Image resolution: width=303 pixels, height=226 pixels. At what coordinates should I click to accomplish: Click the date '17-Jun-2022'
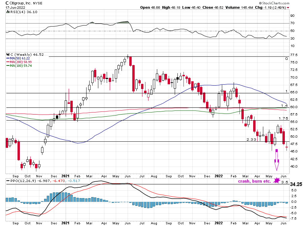click(15, 7)
